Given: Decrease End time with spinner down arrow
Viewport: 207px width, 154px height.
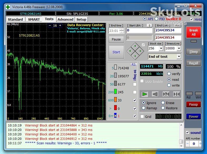Looking at the screenshot, I should tap(122, 32).
